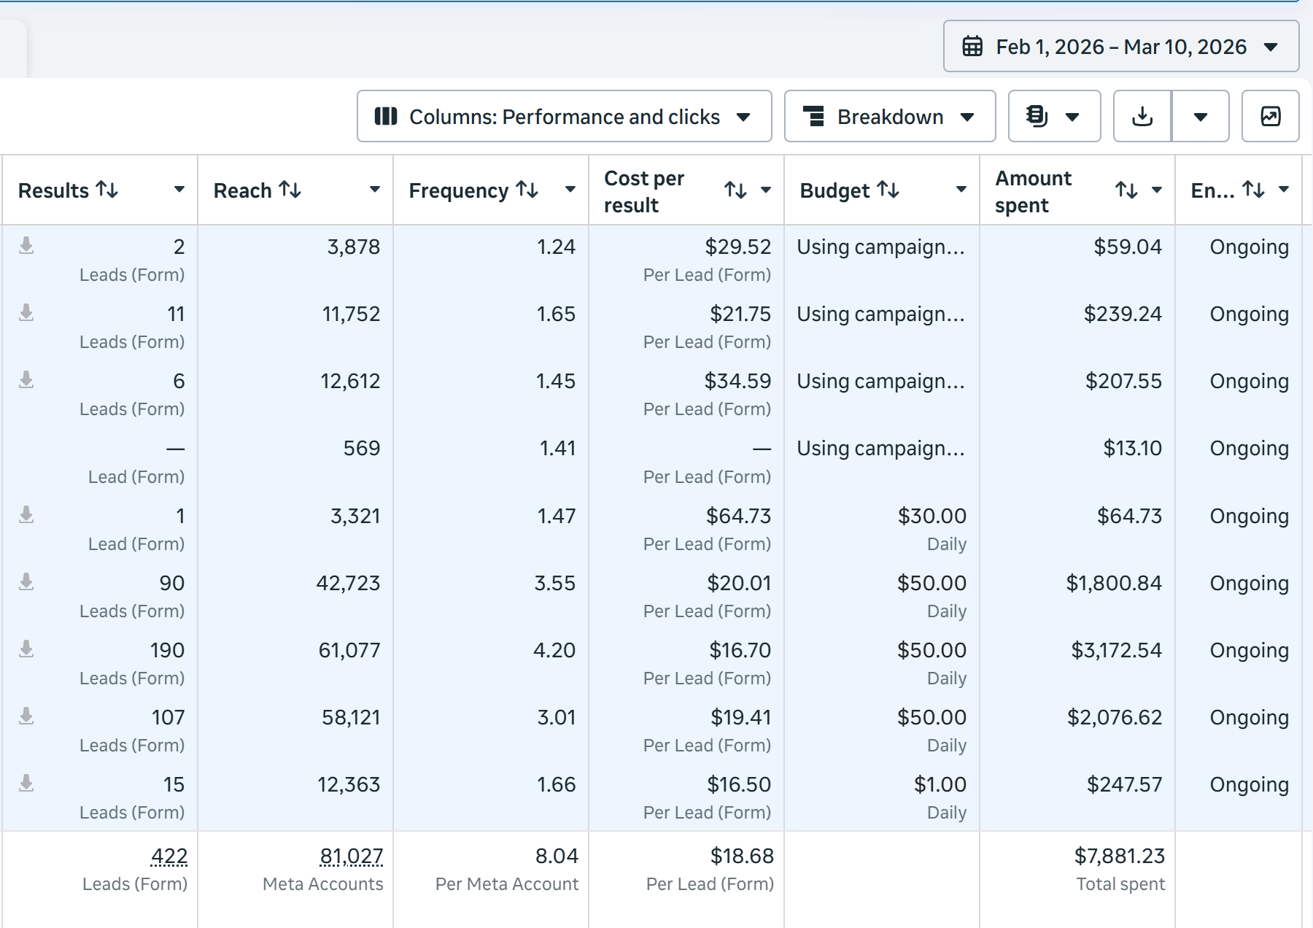Sort by the Frequency column arrows
The height and width of the screenshot is (928, 1313).
[x=527, y=190]
